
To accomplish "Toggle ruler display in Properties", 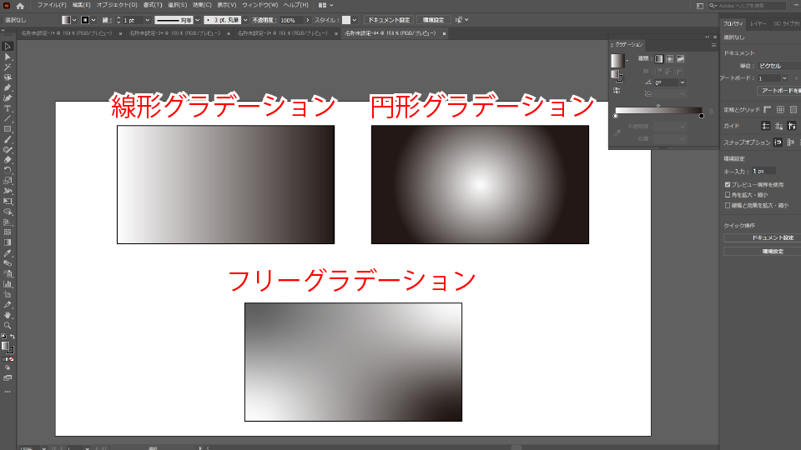I will (768, 110).
